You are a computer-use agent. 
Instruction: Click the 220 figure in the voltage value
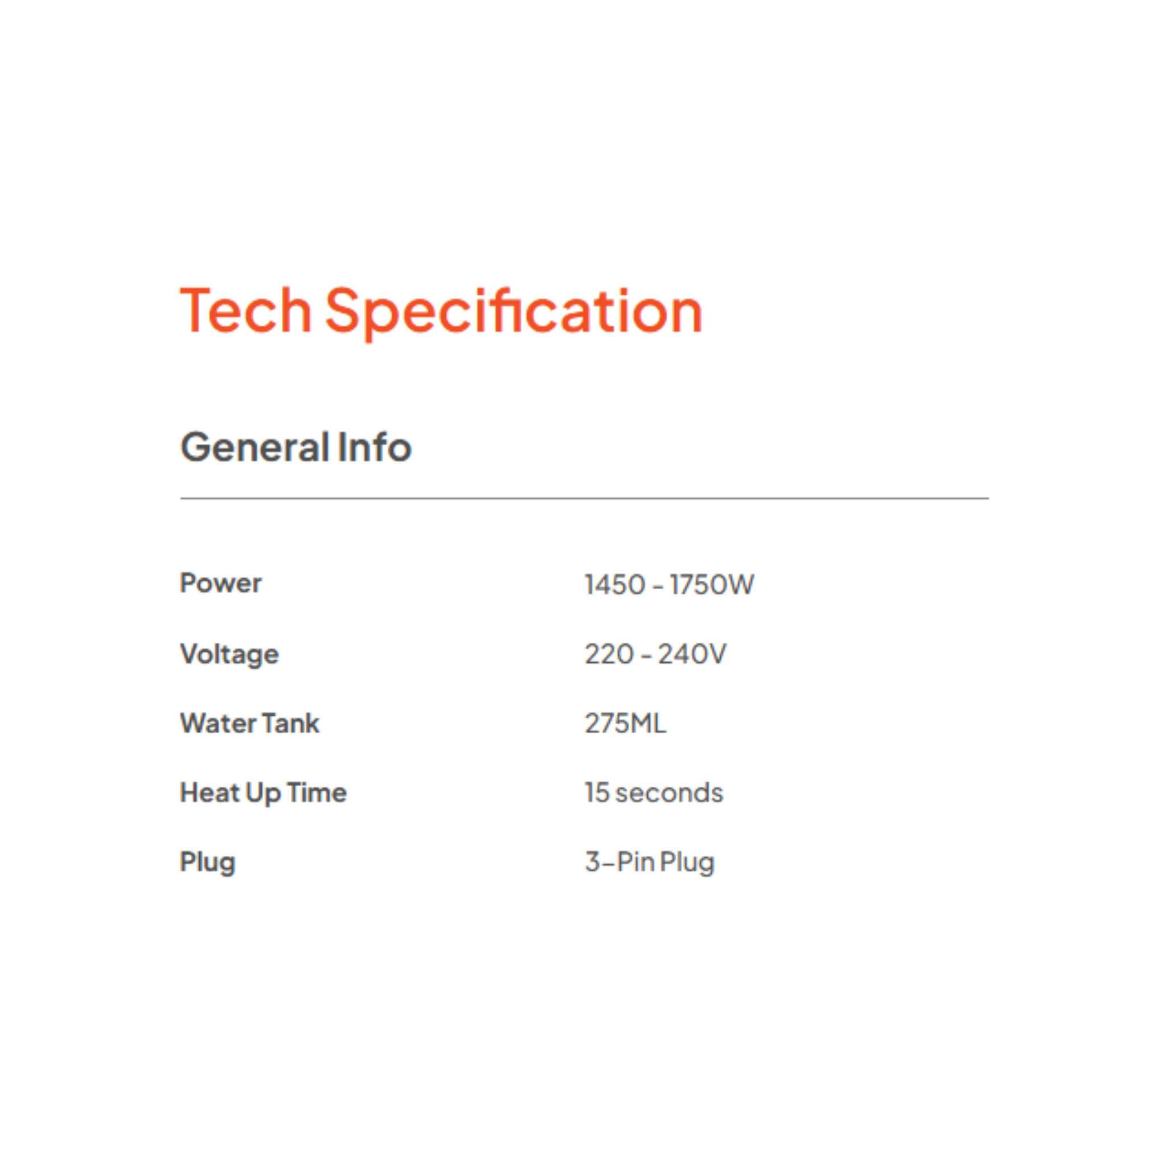(x=609, y=654)
